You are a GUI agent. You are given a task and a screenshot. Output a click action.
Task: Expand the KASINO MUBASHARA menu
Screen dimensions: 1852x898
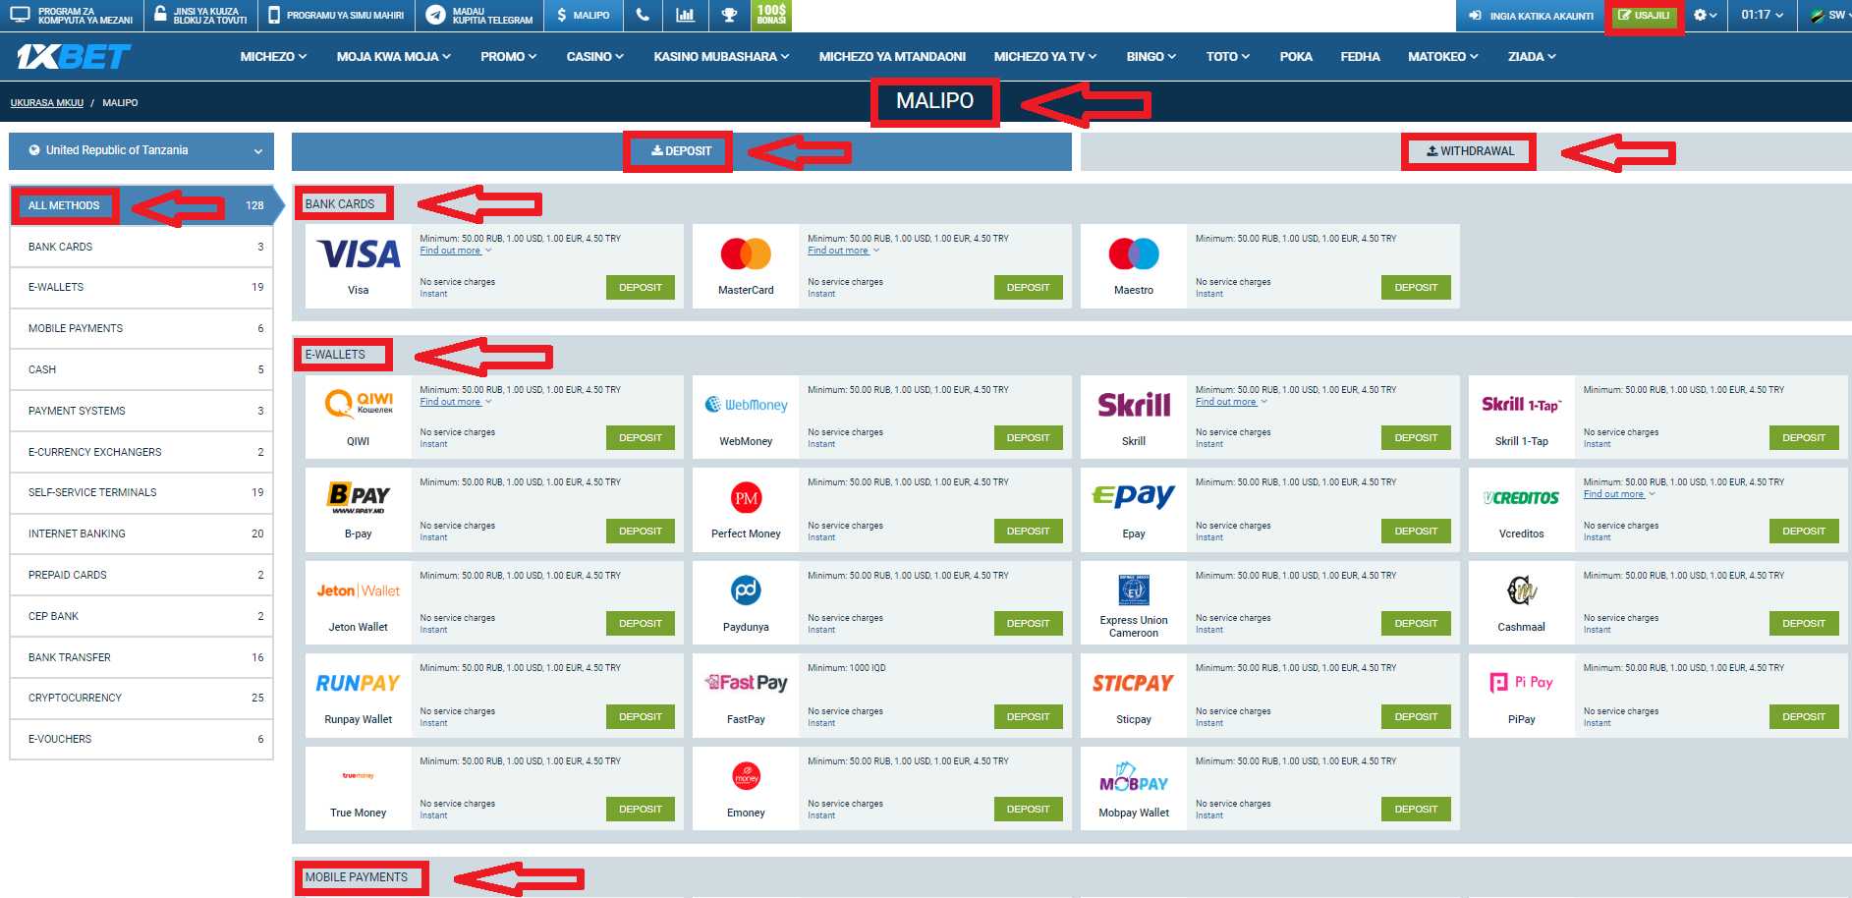pos(721,57)
